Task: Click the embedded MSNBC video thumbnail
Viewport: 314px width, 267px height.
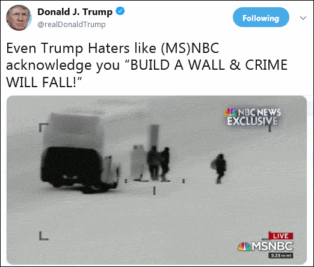Action: pos(156,180)
